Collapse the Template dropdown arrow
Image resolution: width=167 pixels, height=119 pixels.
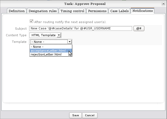click(x=70, y=42)
